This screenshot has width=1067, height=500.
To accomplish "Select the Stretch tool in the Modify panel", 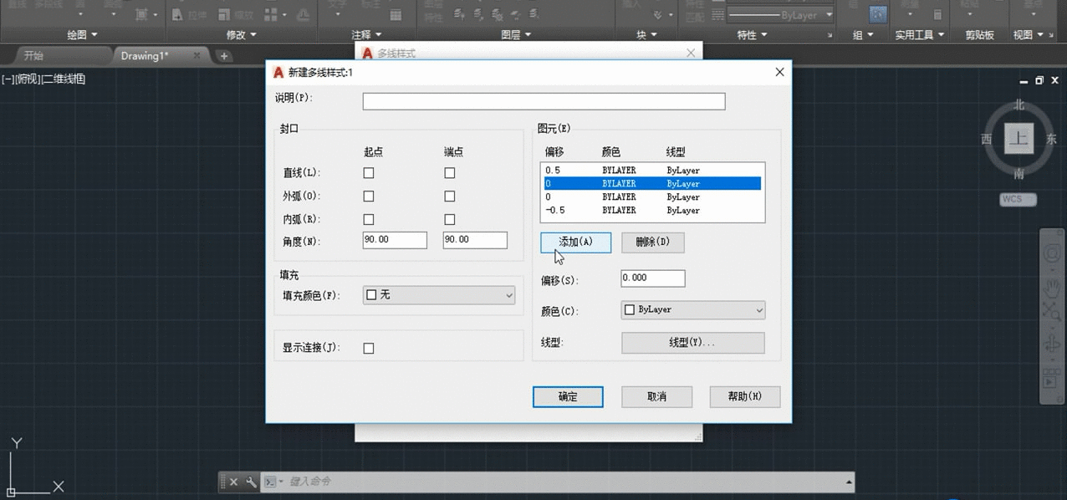I will 178,13.
